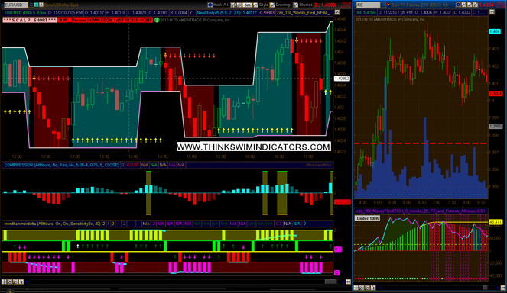Image resolution: width=507 pixels, height=293 pixels.
Task: Click the green info circle near copyright text
Action: coord(157,20)
